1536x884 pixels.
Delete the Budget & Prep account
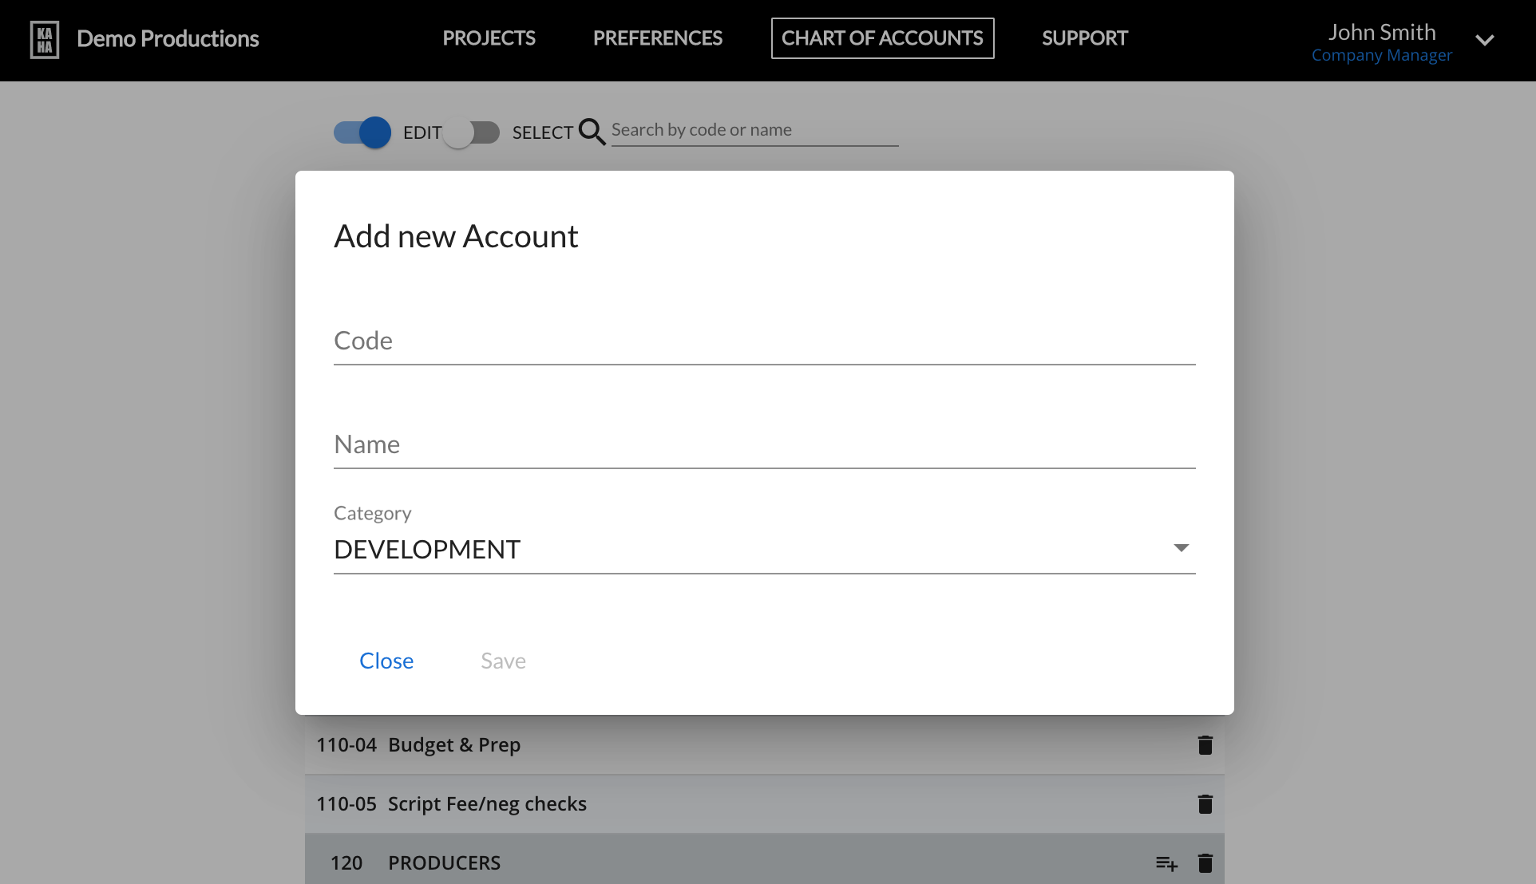[x=1205, y=745]
